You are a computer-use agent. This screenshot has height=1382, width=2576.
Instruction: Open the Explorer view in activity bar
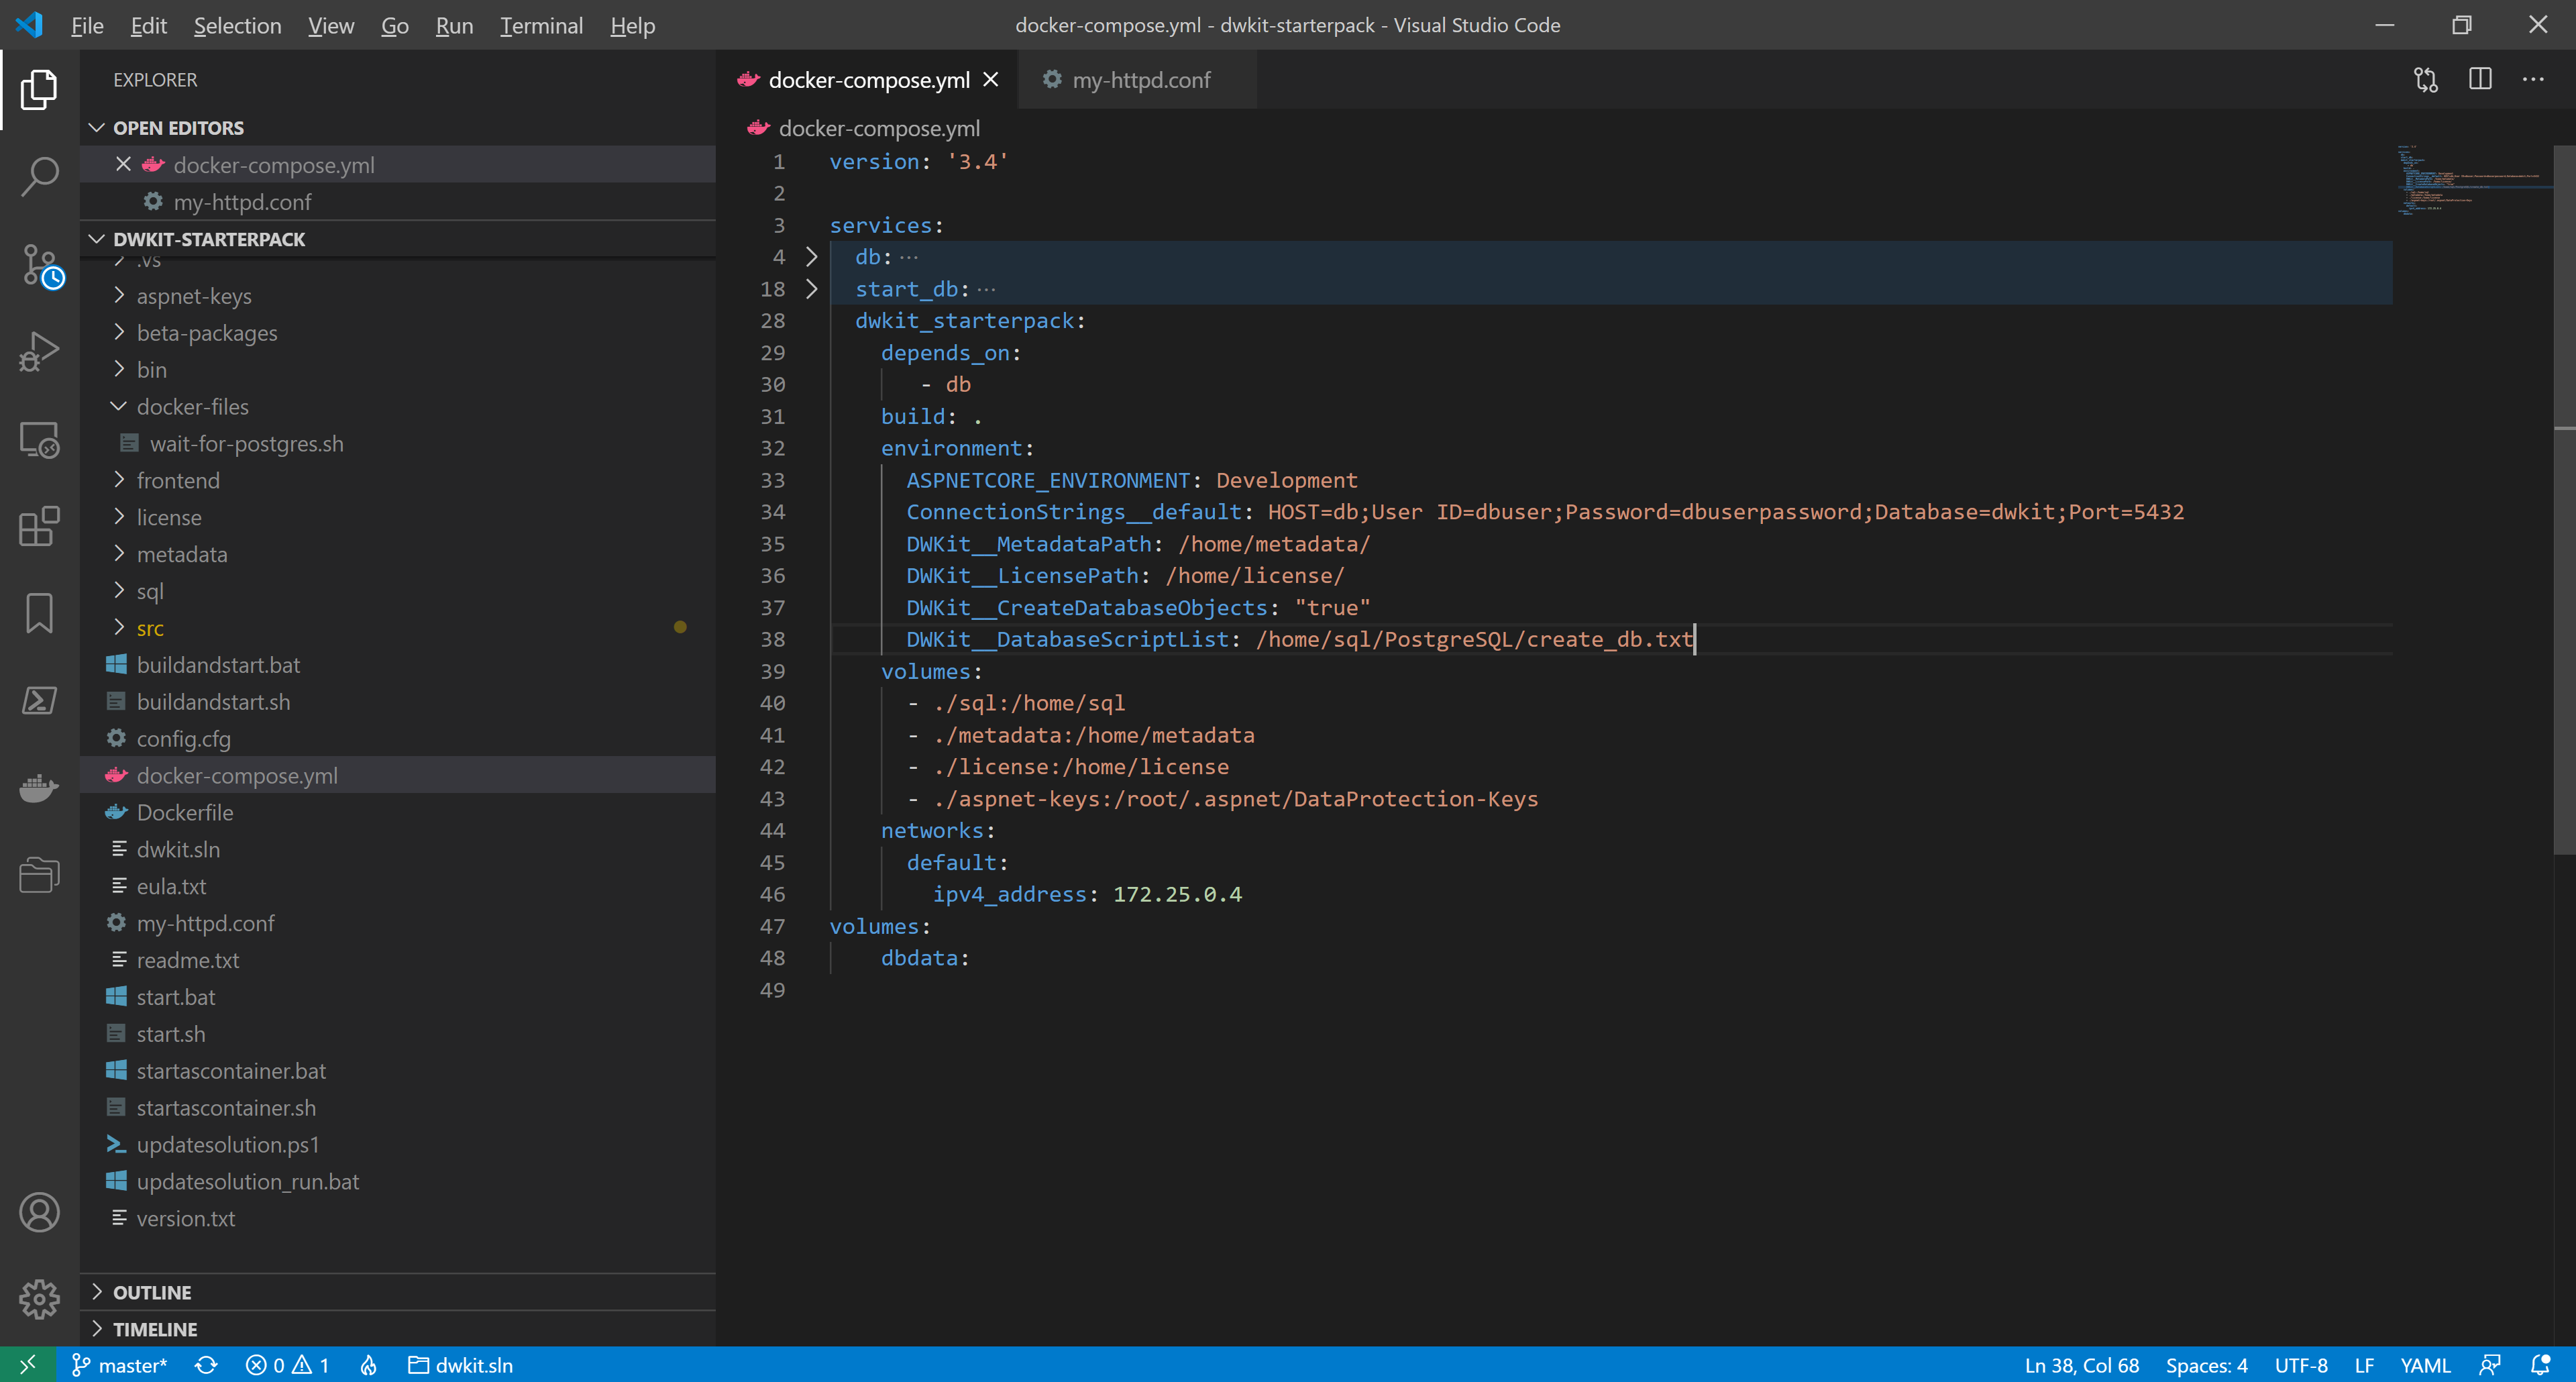click(39, 90)
